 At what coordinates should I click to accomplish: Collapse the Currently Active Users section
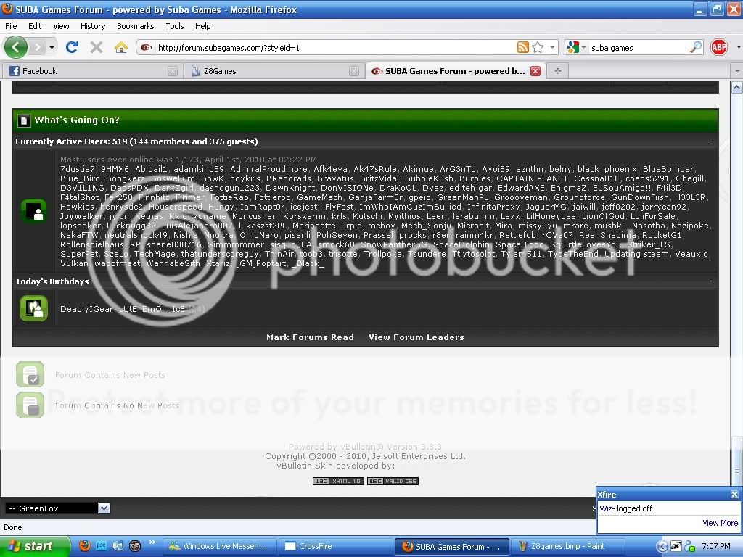click(710, 141)
